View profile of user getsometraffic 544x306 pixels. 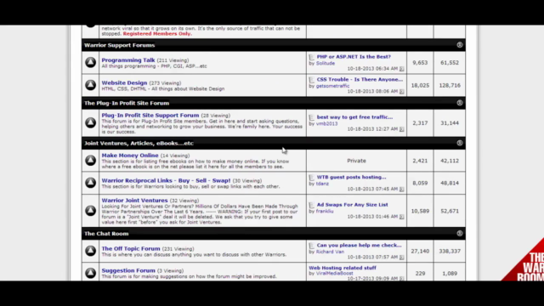point(332,86)
